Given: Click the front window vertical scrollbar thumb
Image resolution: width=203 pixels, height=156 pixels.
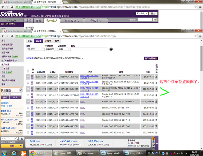Looking at the screenshot, I should tap(201, 58).
